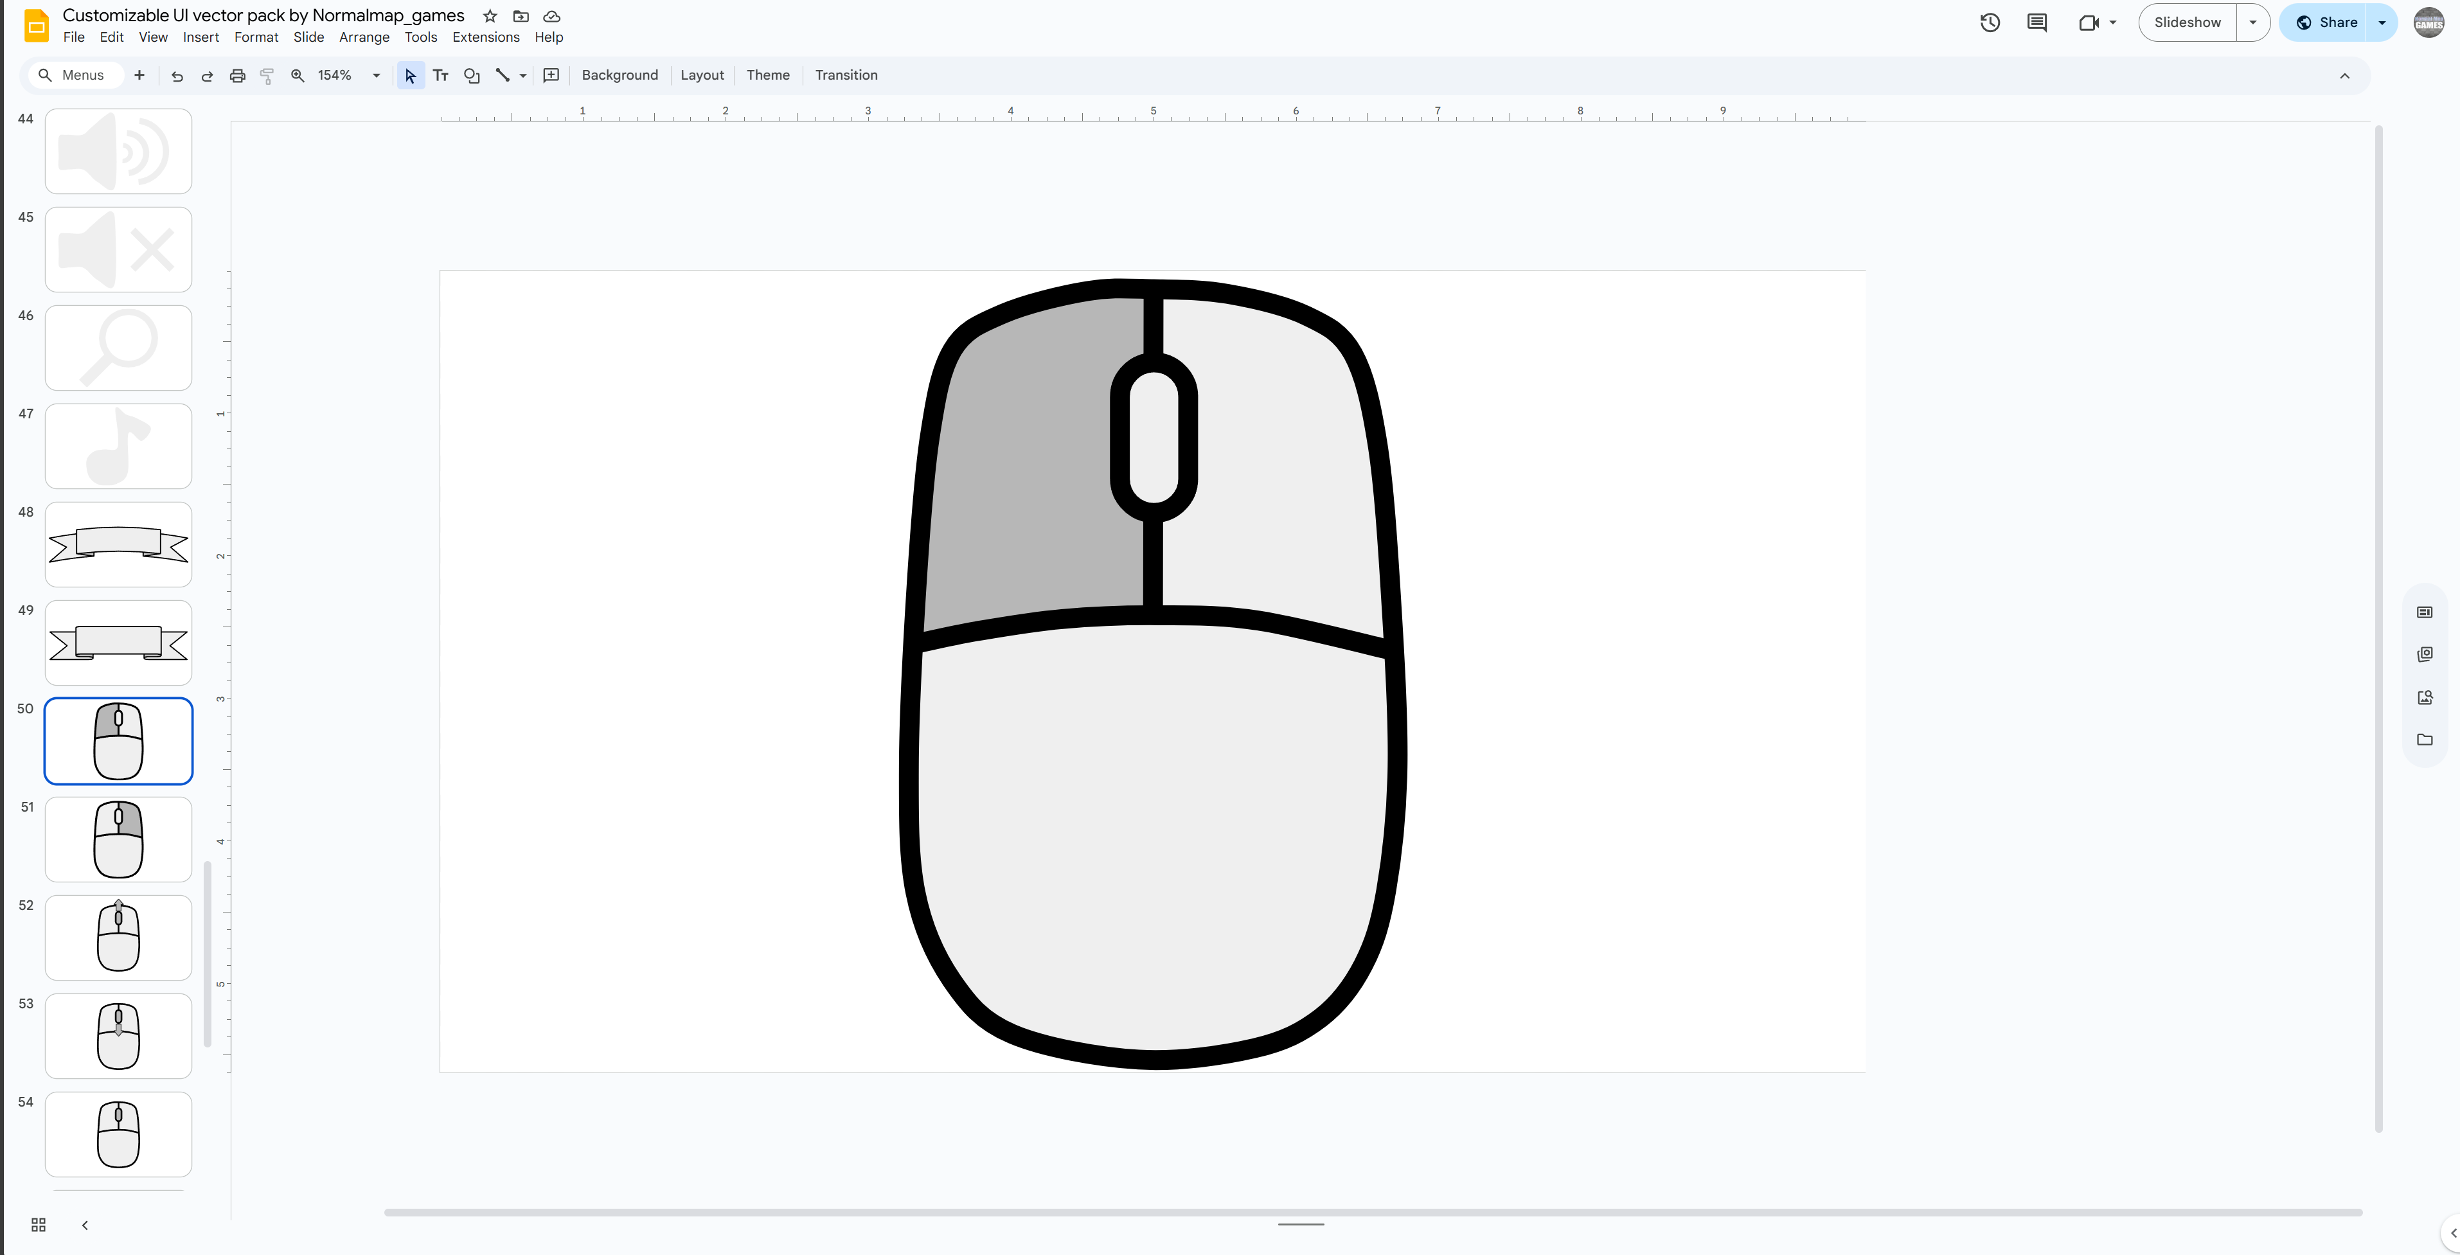
Task: Open the Slide menu
Action: (308, 37)
